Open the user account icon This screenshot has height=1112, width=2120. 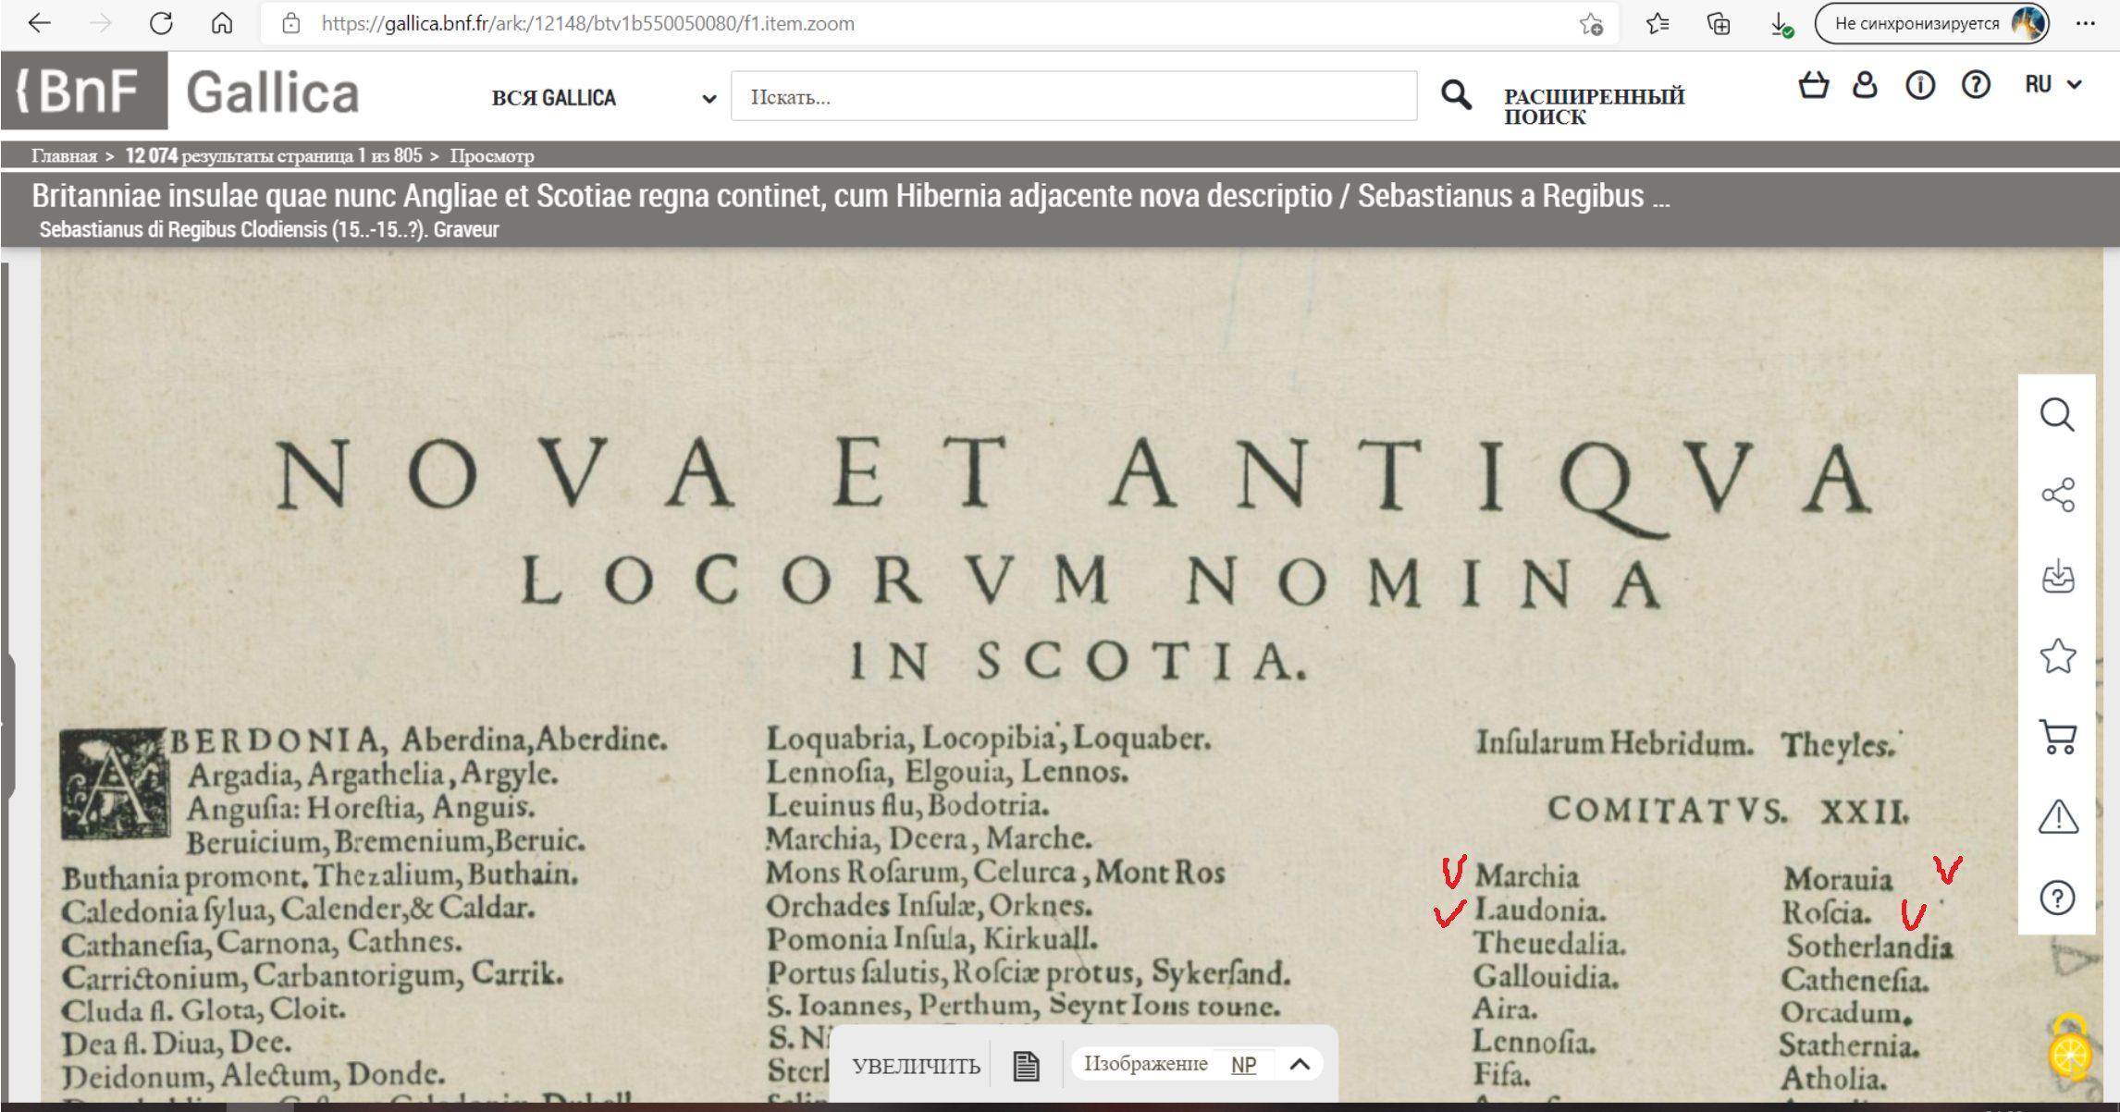pyautogui.click(x=1866, y=85)
